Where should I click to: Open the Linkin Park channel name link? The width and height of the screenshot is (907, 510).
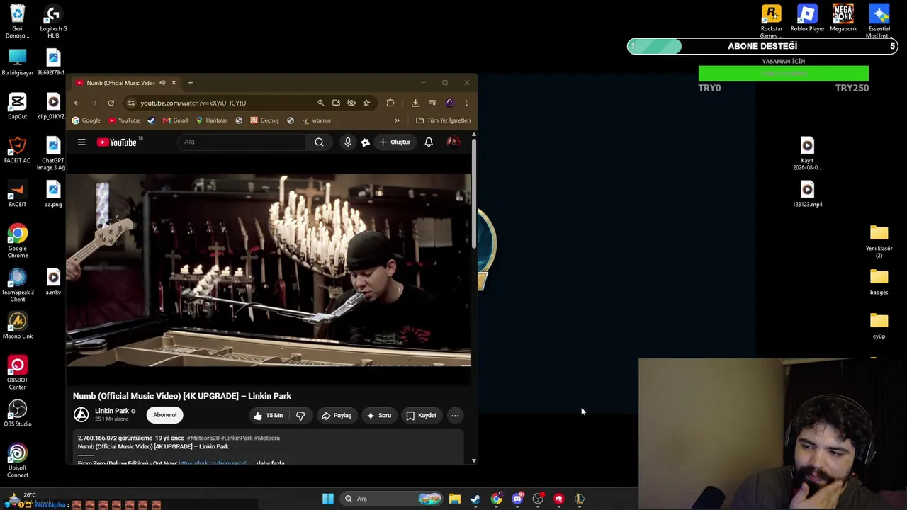click(x=112, y=411)
